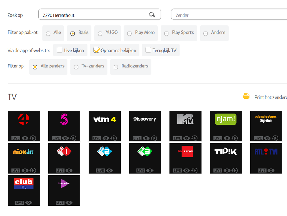Select the Alle package radio button
Image resolution: width=287 pixels, height=216 pixels.
pos(48,33)
